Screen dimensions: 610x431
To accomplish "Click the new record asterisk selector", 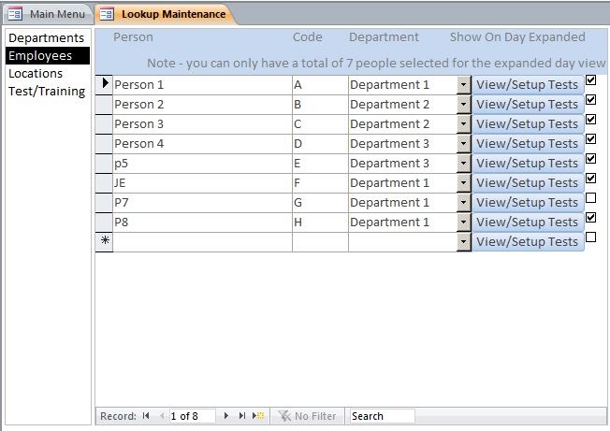I will tap(104, 241).
